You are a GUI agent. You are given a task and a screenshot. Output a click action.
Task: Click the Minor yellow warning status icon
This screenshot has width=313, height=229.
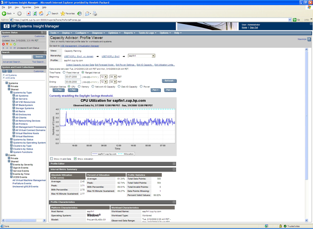point(11,44)
